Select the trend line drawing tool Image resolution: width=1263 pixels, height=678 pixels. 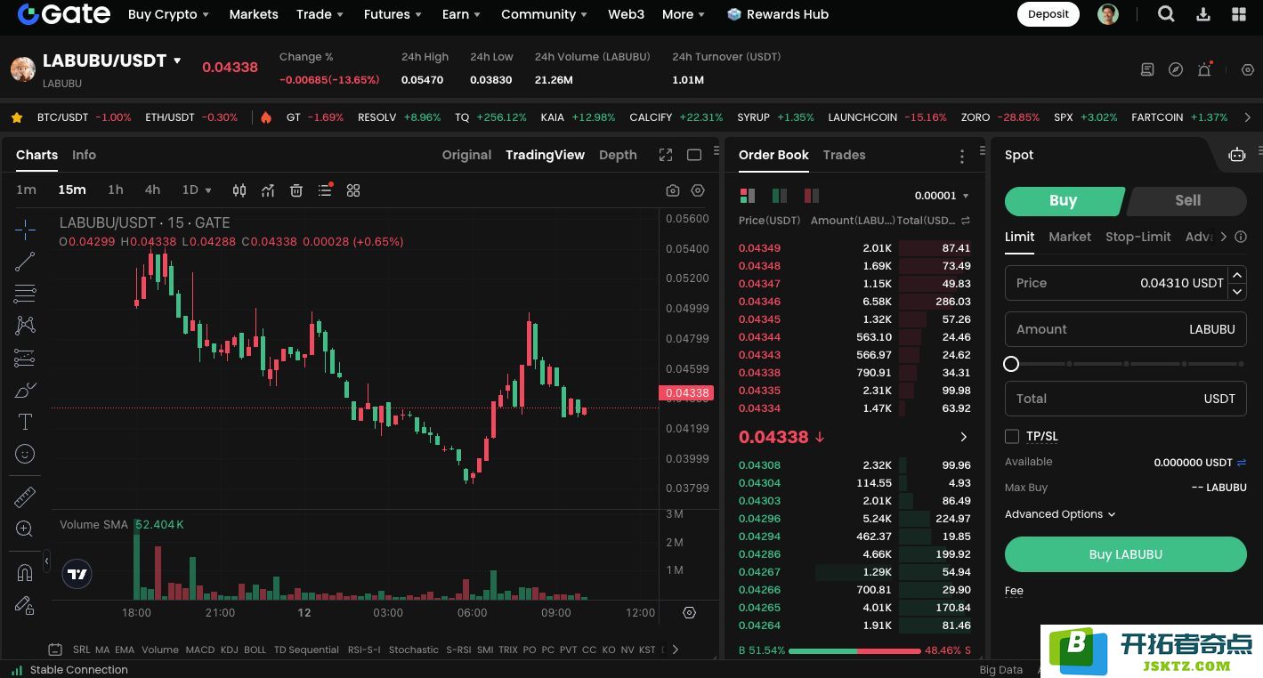tap(25, 262)
